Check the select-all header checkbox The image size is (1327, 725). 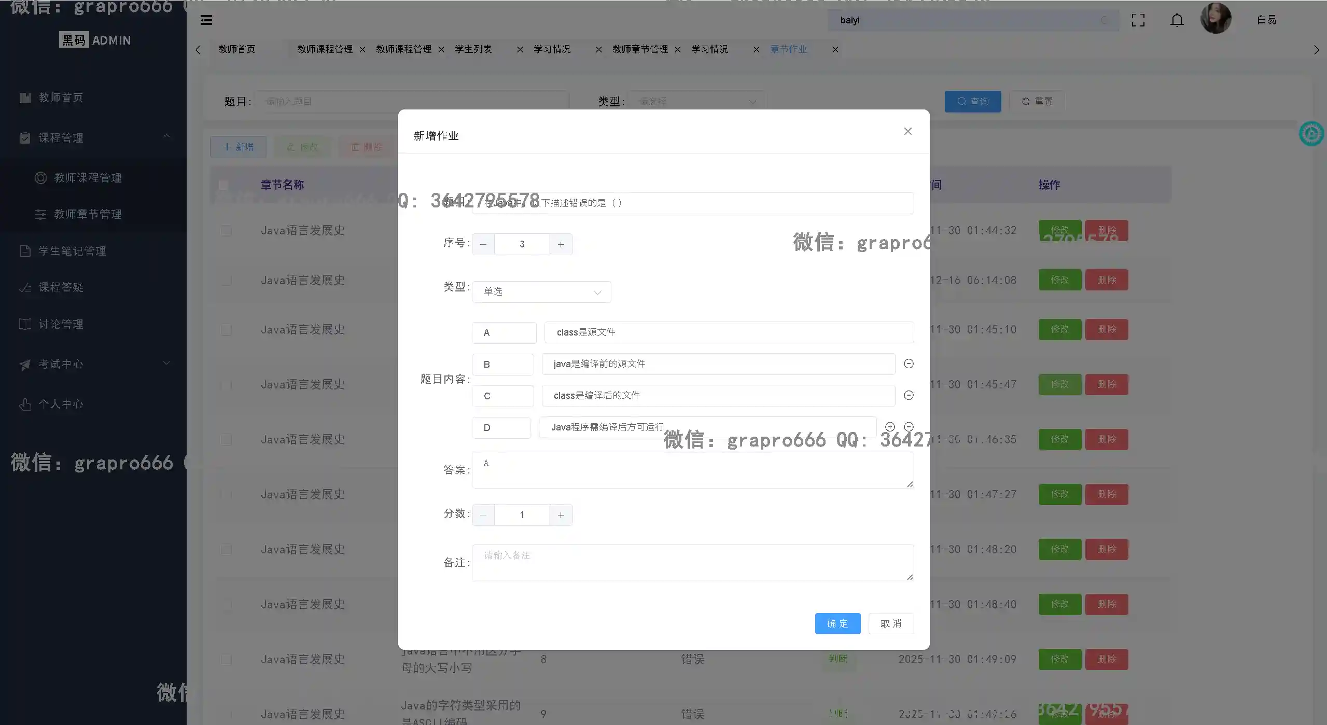point(224,185)
